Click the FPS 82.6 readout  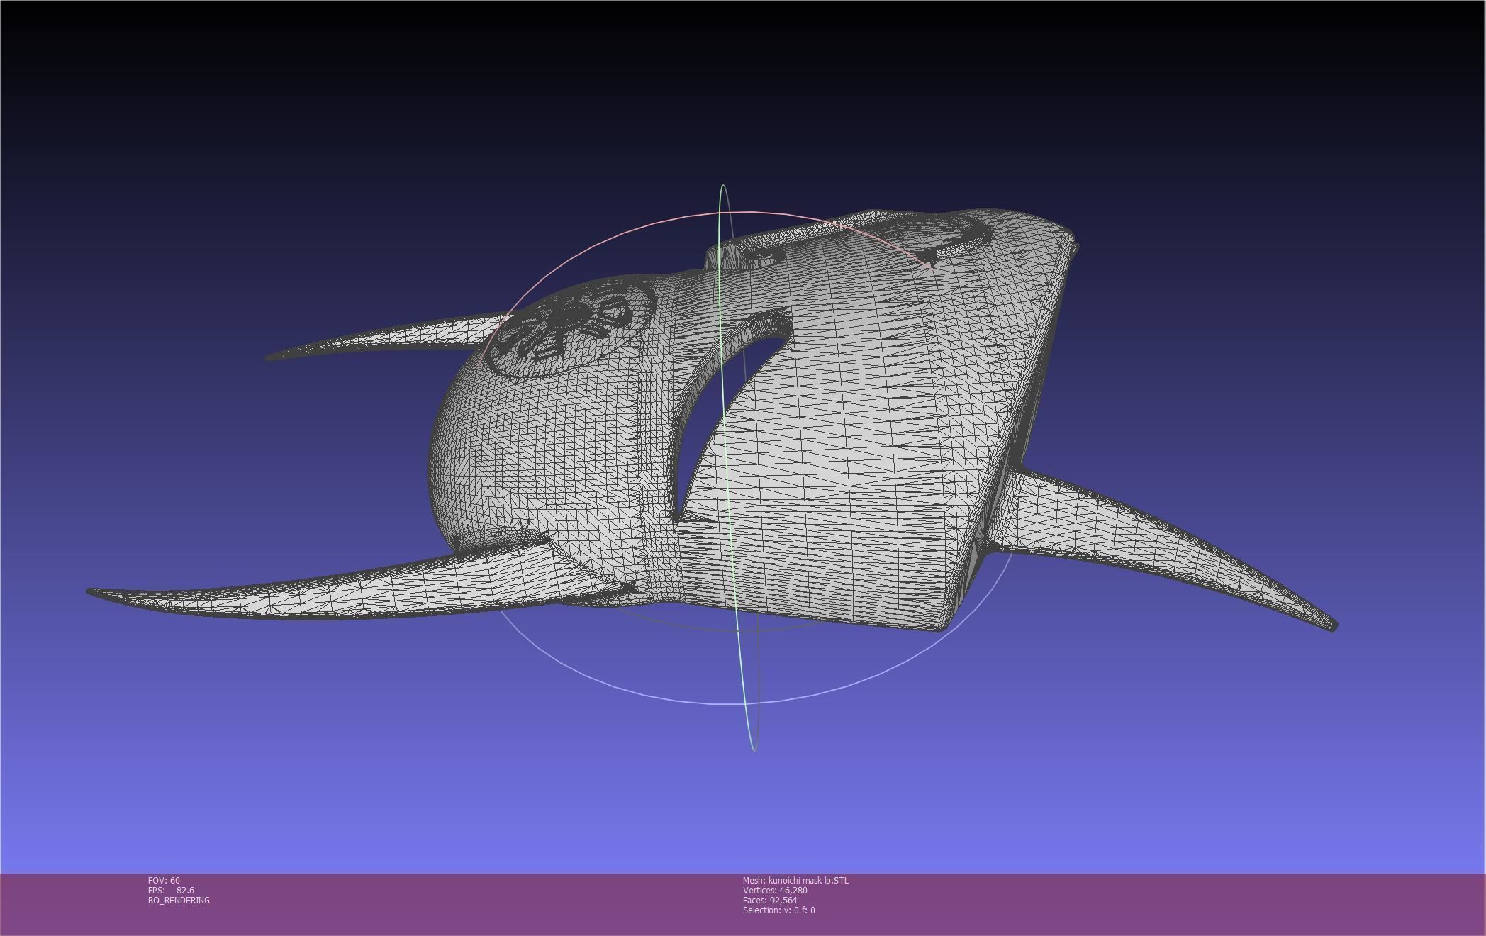(171, 890)
